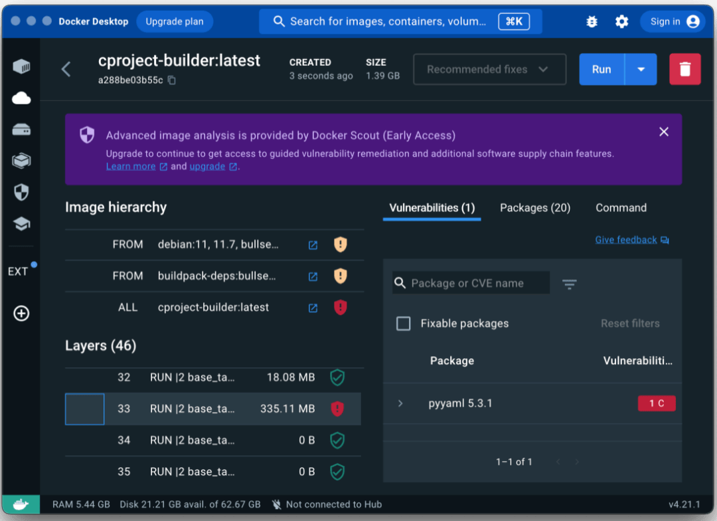The image size is (717, 521).
Task: Open the Volumes section in sidebar
Action: (x=21, y=130)
